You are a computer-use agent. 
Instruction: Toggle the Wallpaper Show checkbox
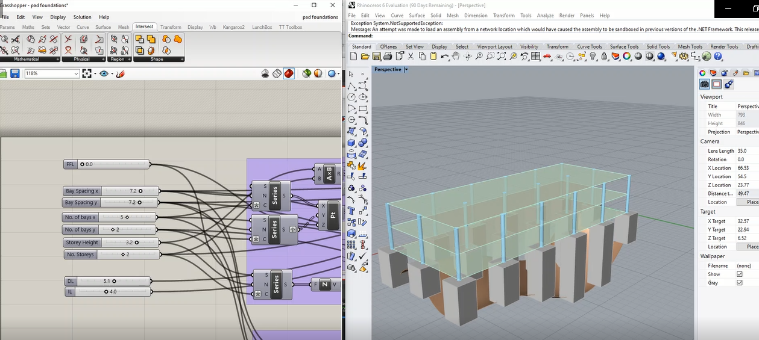[x=739, y=274]
